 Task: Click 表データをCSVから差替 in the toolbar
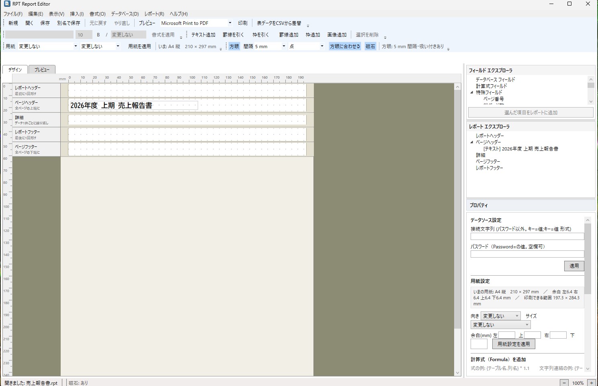[x=279, y=23]
